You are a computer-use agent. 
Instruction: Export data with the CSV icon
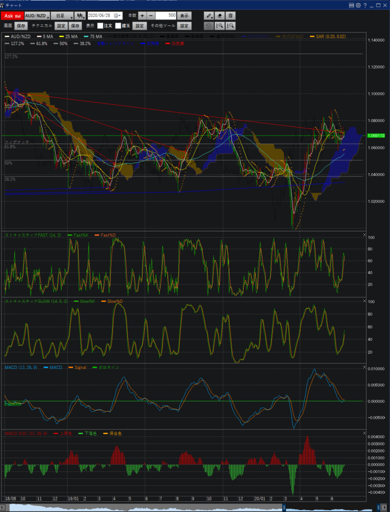pyautogui.click(x=352, y=4)
